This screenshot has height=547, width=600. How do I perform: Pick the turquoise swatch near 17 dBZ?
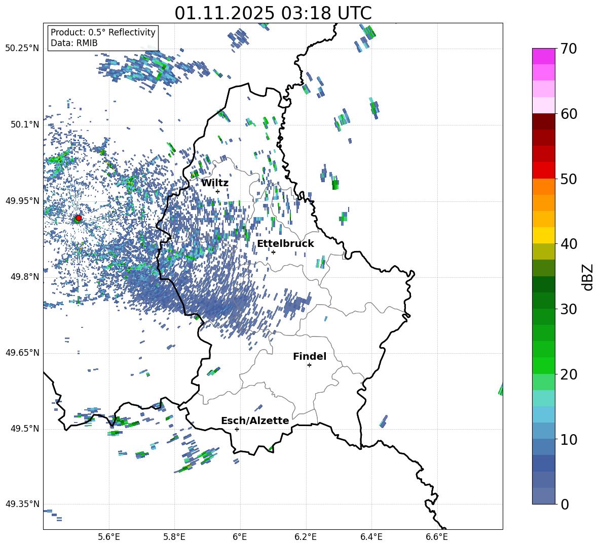pyautogui.click(x=544, y=398)
